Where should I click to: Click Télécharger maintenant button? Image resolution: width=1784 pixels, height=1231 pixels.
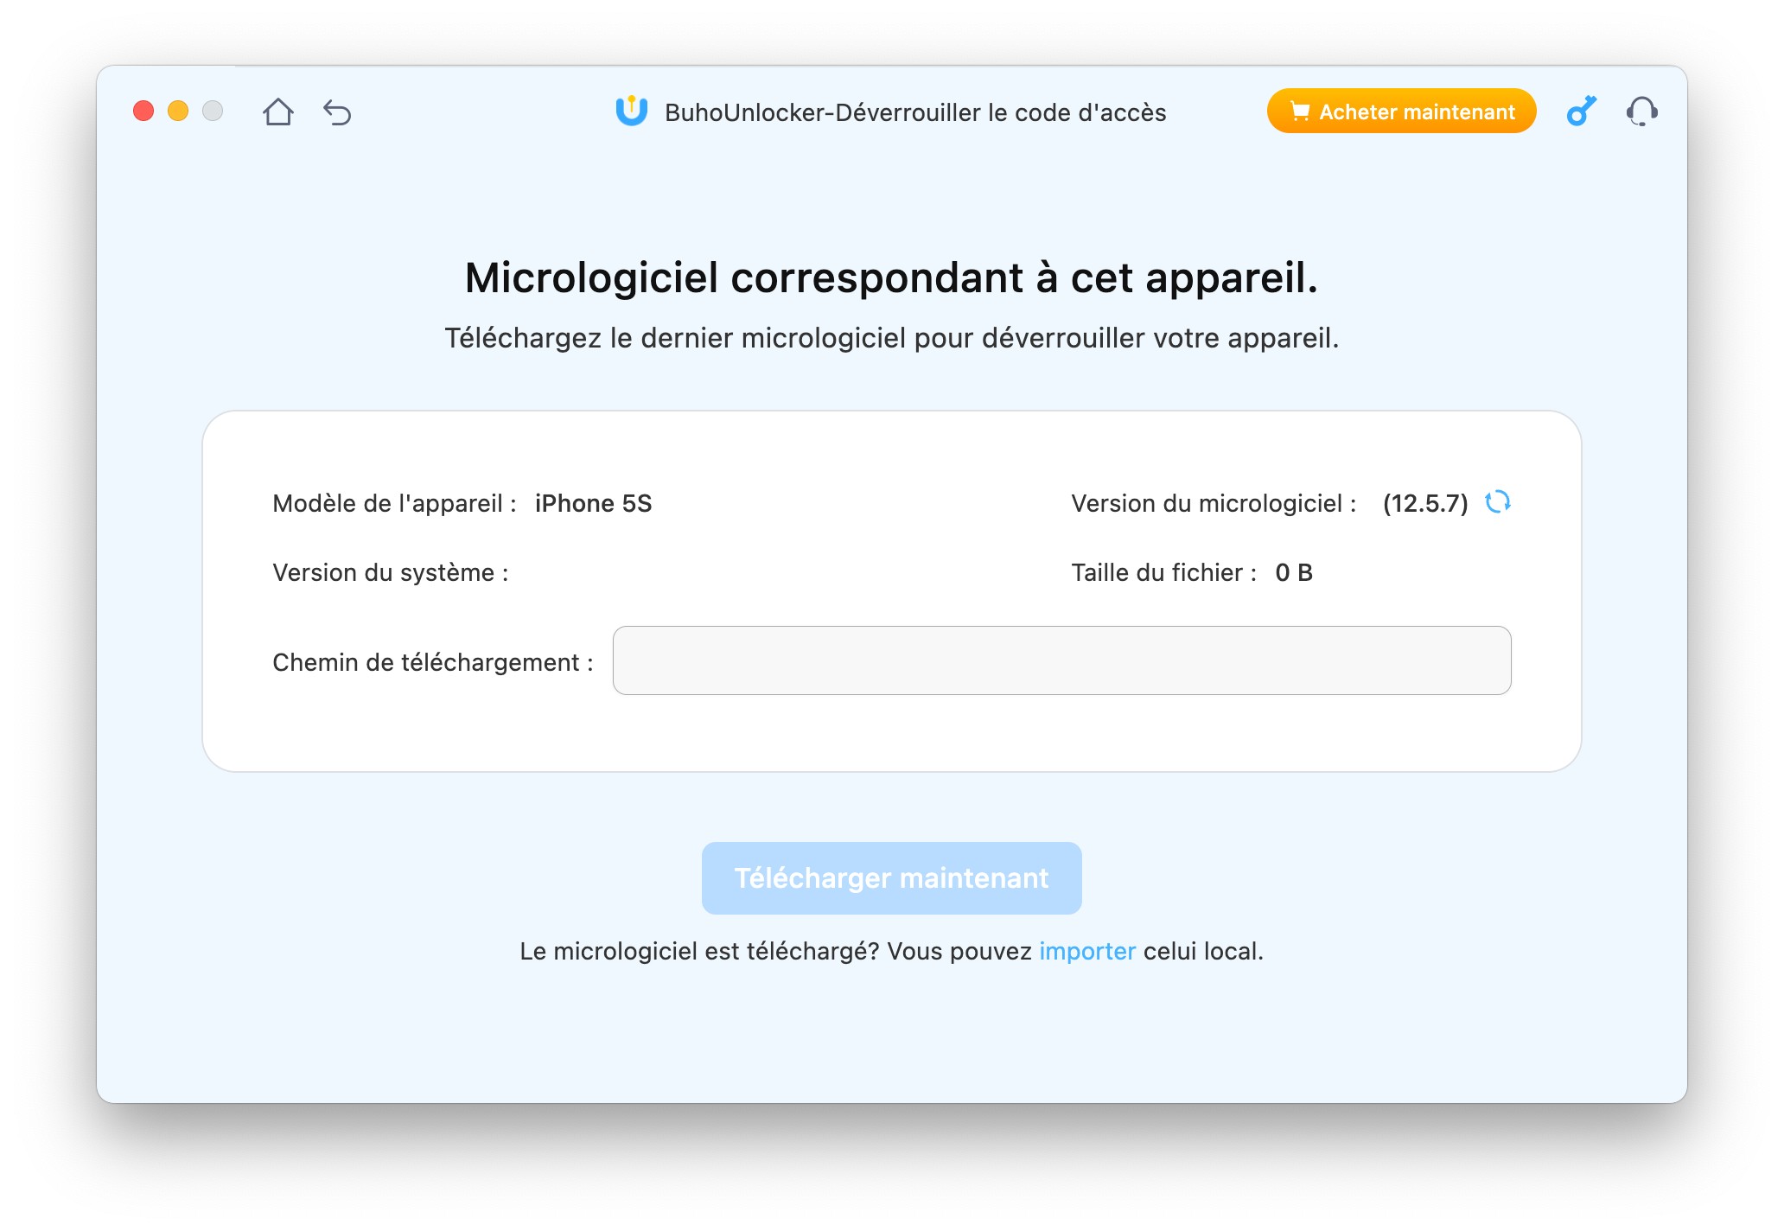coord(891,878)
